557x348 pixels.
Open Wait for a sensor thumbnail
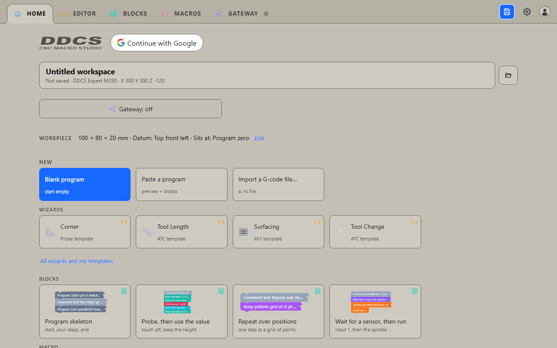371,302
